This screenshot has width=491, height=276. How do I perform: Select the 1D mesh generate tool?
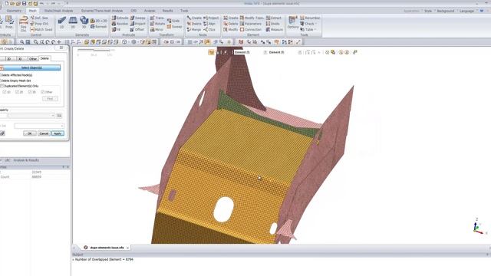(61, 23)
